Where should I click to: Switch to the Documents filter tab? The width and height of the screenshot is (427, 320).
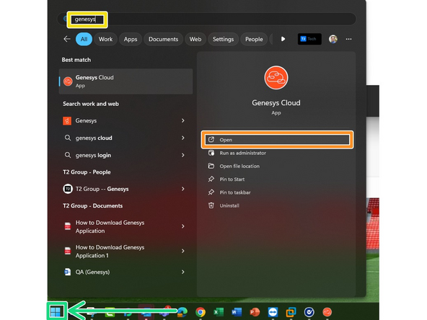coord(163,39)
